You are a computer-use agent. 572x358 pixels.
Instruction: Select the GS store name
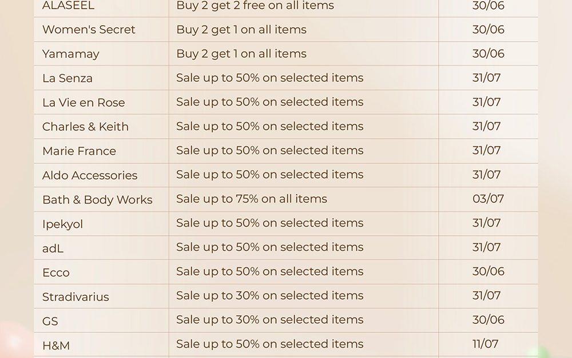[50, 321]
